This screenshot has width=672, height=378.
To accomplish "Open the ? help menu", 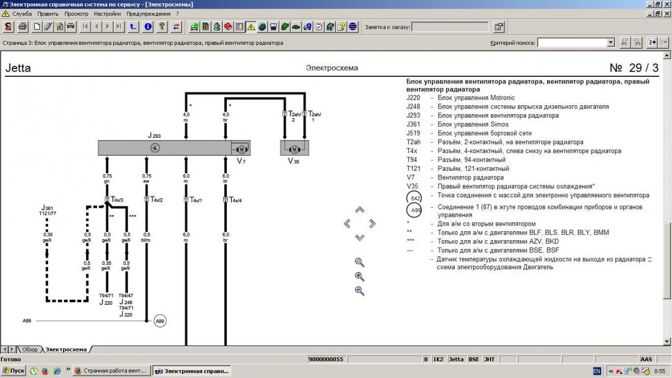I will (x=178, y=13).
